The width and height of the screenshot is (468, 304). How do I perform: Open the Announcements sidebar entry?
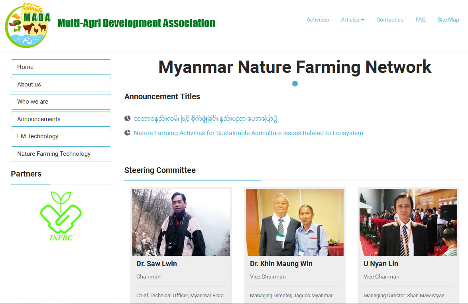pos(61,119)
